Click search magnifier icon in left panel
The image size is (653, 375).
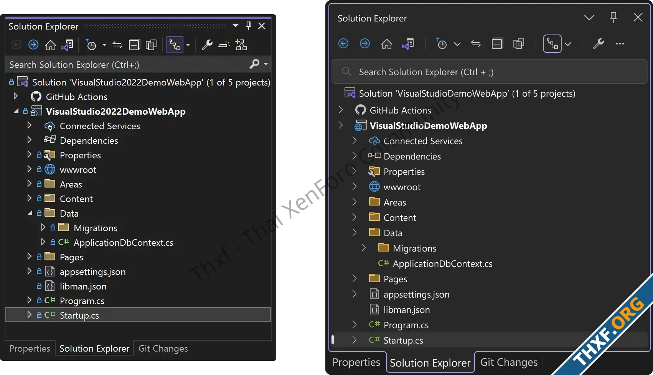tap(254, 64)
